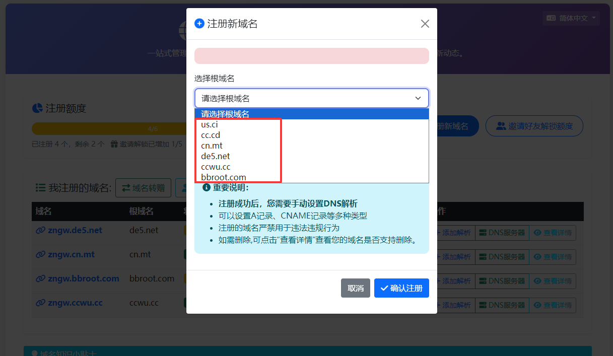
Task: Open the root domain select box
Action: tap(311, 98)
